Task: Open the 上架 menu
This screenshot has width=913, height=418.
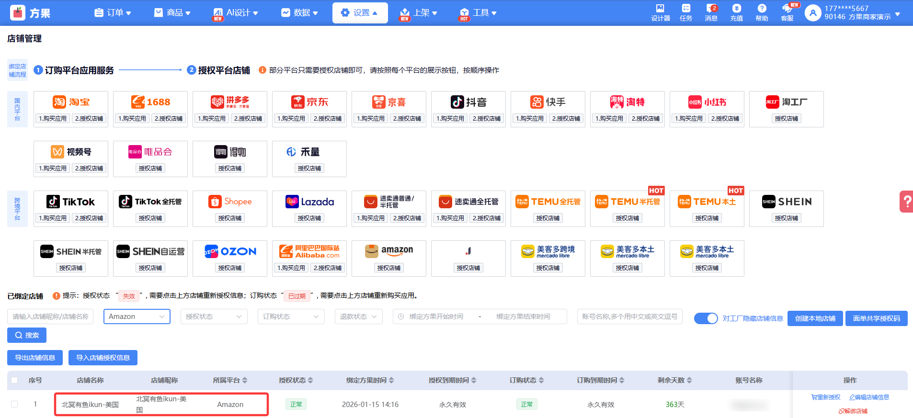Action: click(419, 13)
